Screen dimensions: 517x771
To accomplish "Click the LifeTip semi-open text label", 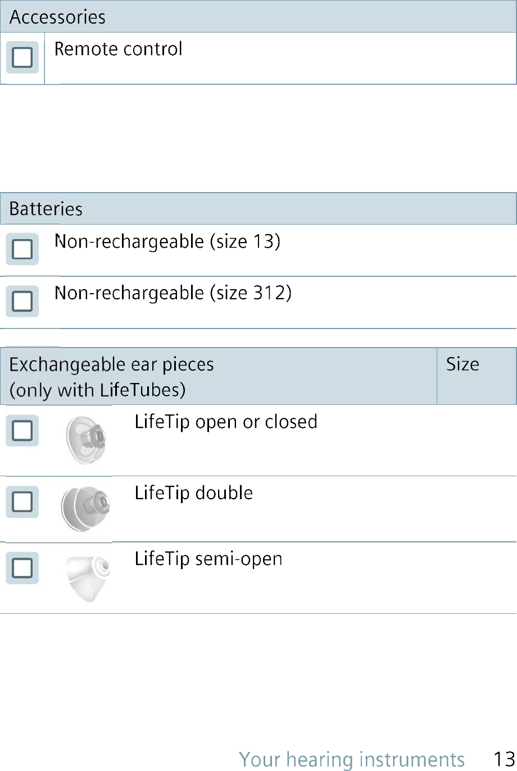I will [x=208, y=559].
